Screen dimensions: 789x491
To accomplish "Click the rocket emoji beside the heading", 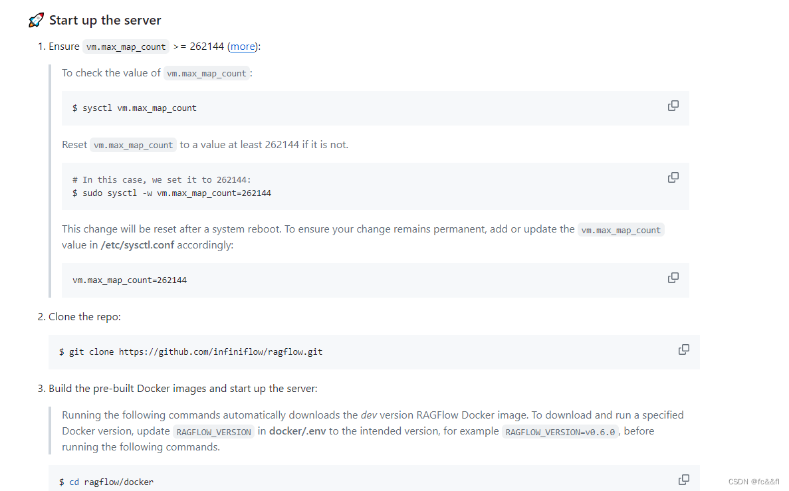I will 36,19.
